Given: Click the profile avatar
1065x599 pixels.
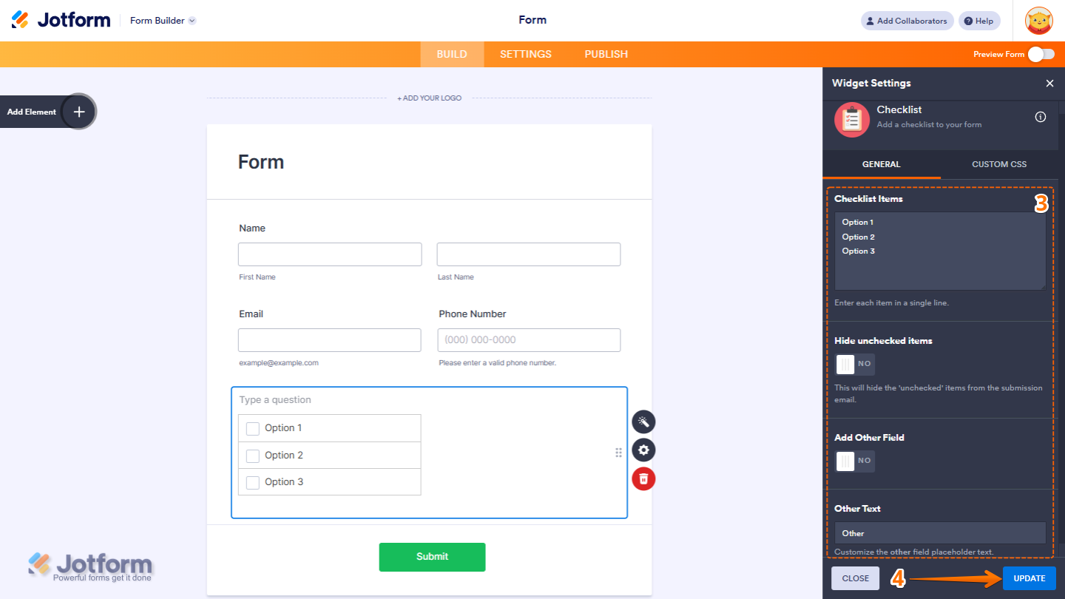Looking at the screenshot, I should click(x=1038, y=20).
